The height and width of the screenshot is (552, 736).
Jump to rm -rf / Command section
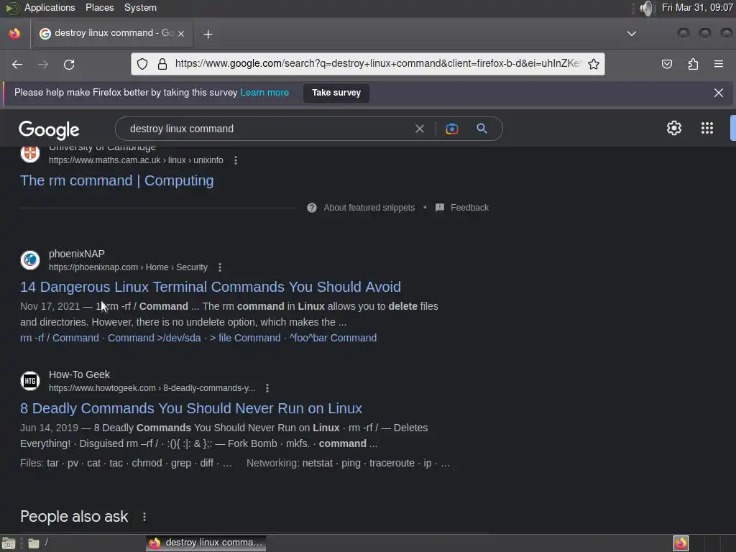click(60, 338)
